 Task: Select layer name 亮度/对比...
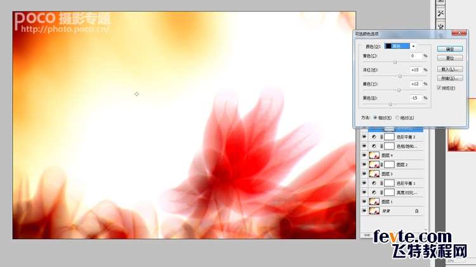[x=407, y=193]
